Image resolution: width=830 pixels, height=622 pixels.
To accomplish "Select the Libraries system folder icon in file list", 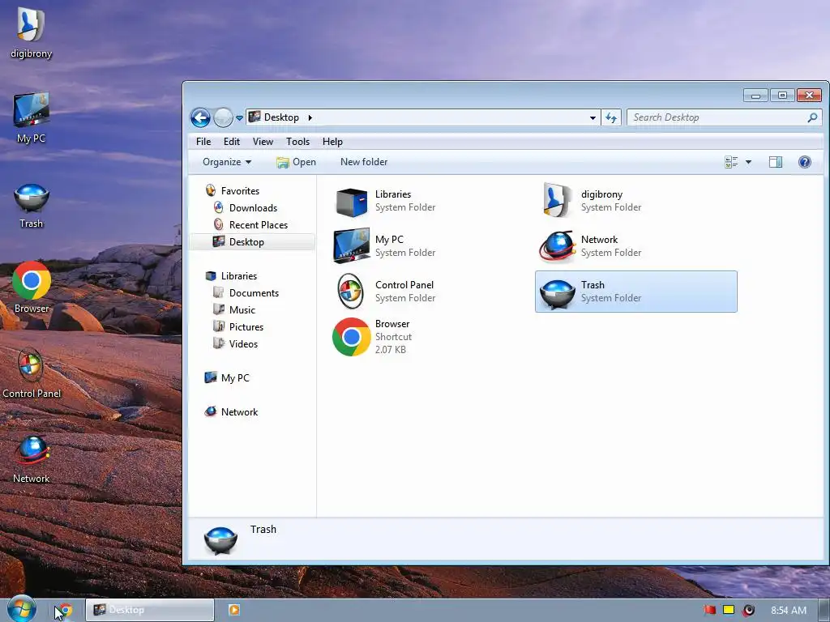I will [x=352, y=201].
